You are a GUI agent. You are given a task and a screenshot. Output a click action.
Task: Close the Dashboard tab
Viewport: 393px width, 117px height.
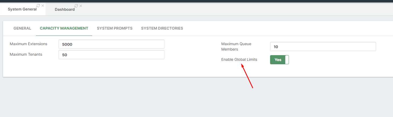(x=81, y=6)
